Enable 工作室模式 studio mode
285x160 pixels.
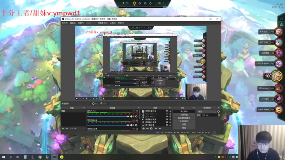[184, 121]
